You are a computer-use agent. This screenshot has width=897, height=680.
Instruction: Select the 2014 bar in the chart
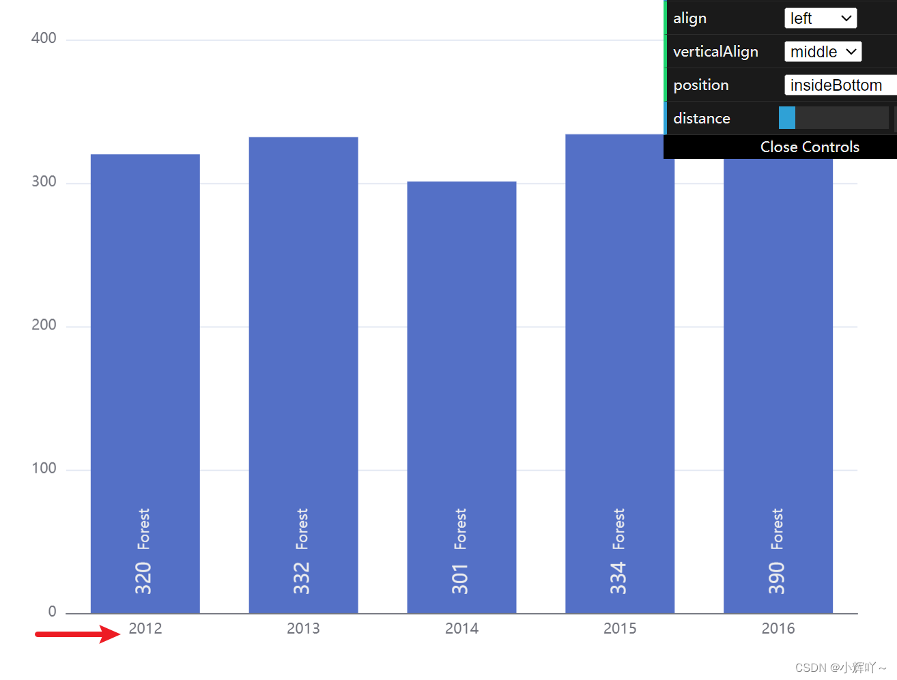462,398
